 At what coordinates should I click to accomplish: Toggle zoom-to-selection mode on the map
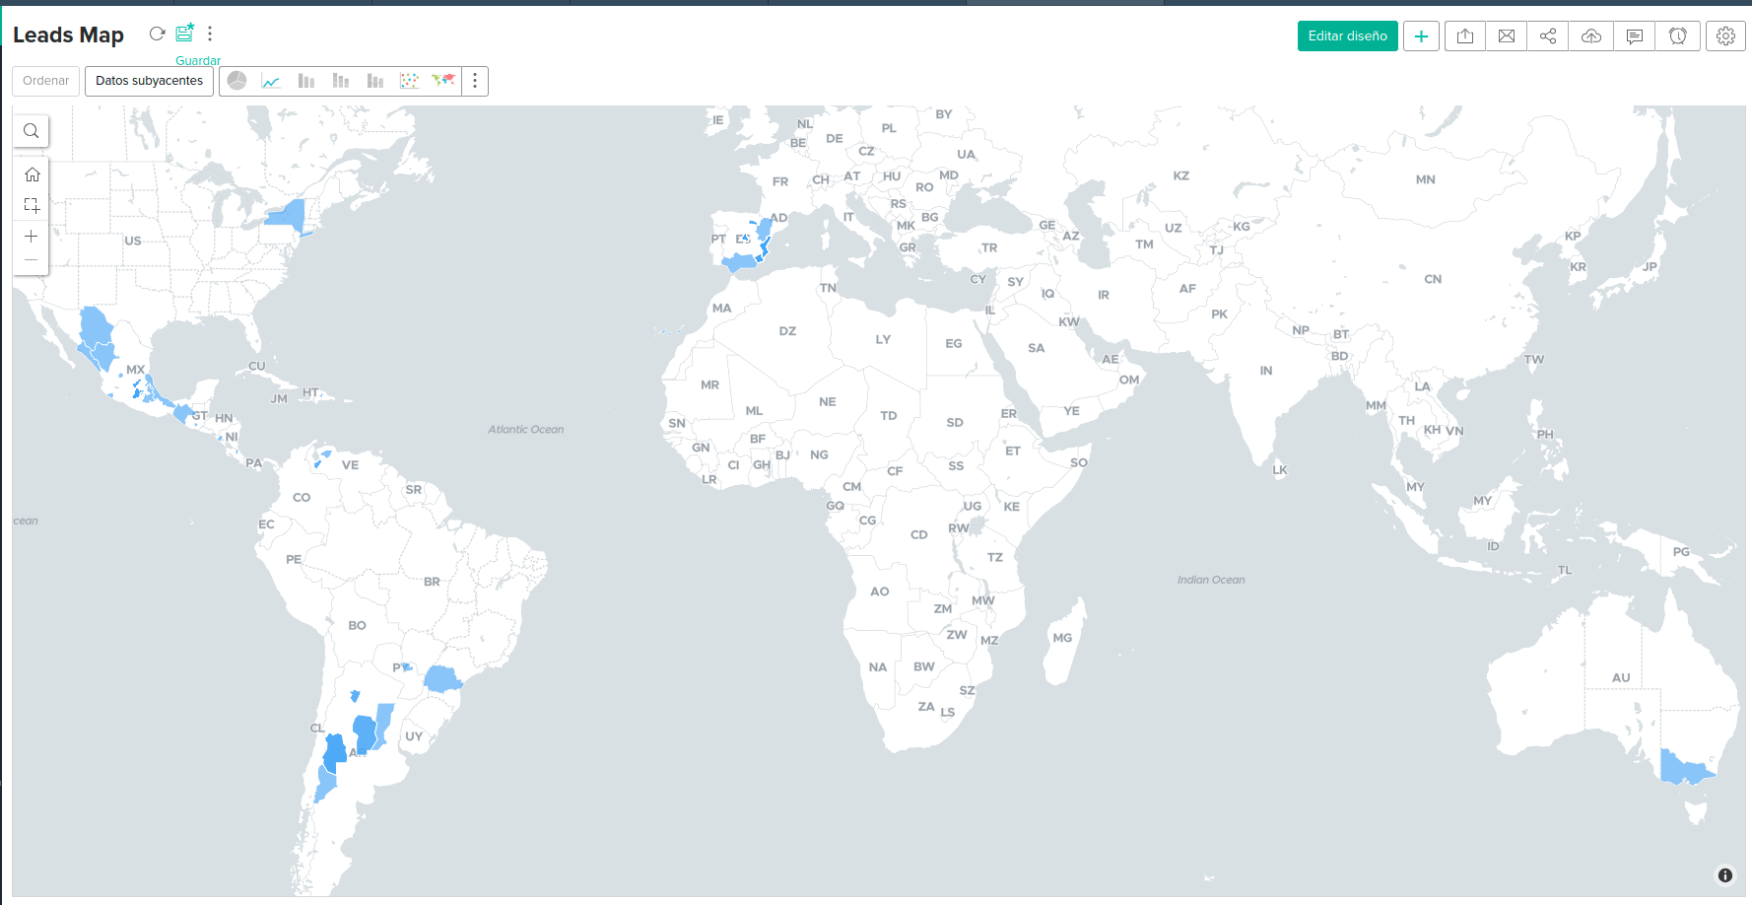[x=31, y=205]
